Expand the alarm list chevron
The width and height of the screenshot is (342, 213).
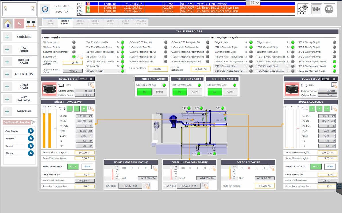[257, 3]
